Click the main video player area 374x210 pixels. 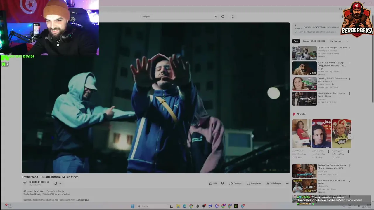click(x=156, y=98)
